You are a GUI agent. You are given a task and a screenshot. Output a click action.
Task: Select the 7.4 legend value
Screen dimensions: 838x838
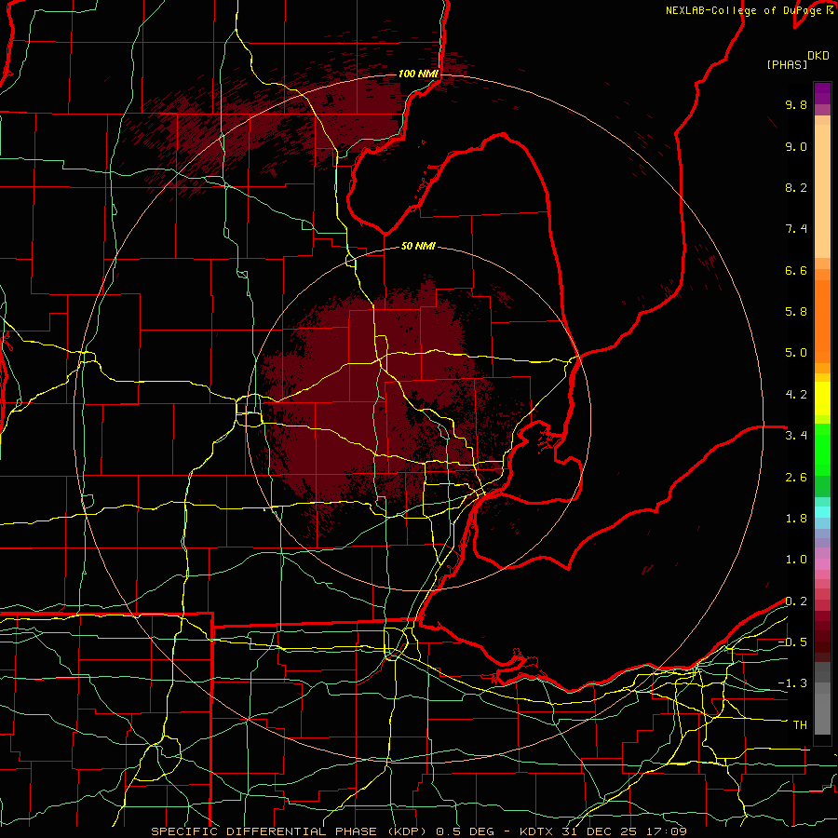(796, 229)
